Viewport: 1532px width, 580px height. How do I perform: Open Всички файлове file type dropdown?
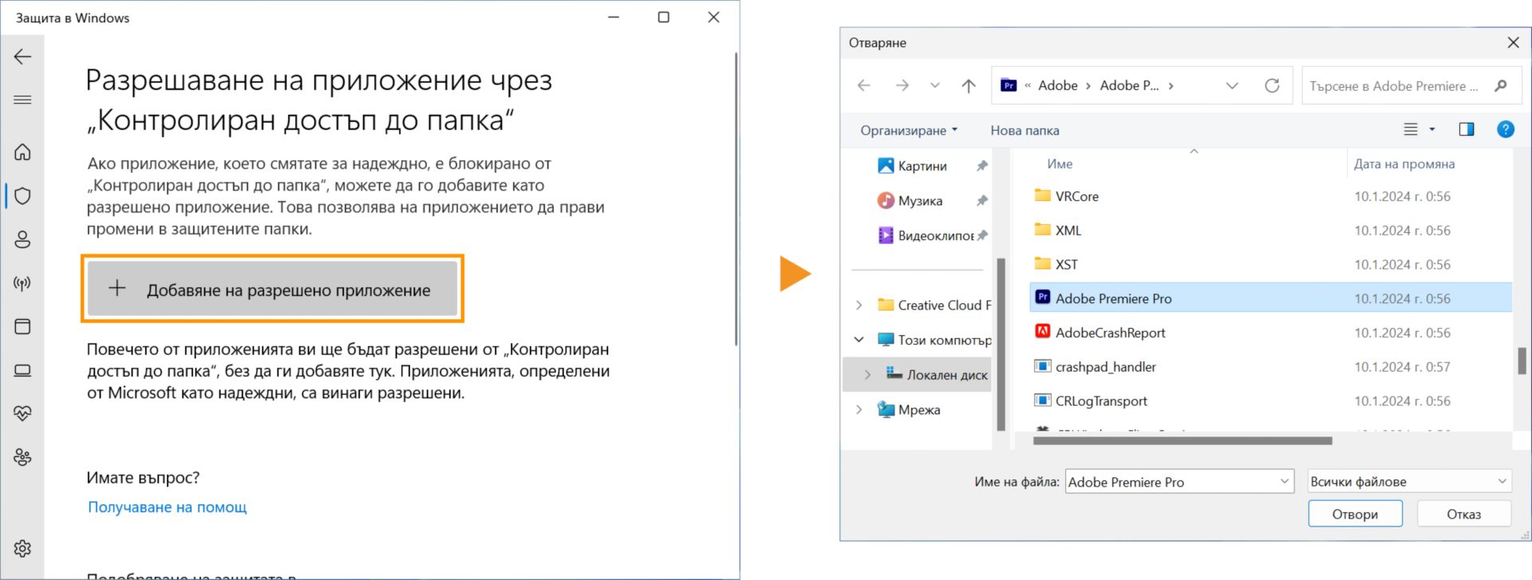click(1410, 481)
